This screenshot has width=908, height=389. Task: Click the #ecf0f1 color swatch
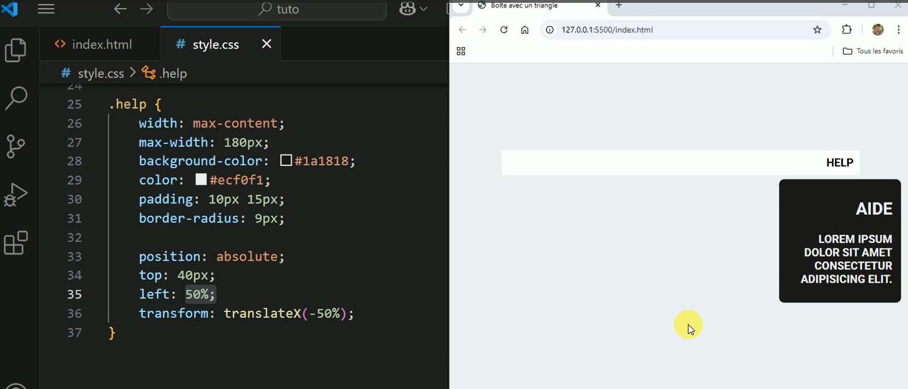click(201, 179)
